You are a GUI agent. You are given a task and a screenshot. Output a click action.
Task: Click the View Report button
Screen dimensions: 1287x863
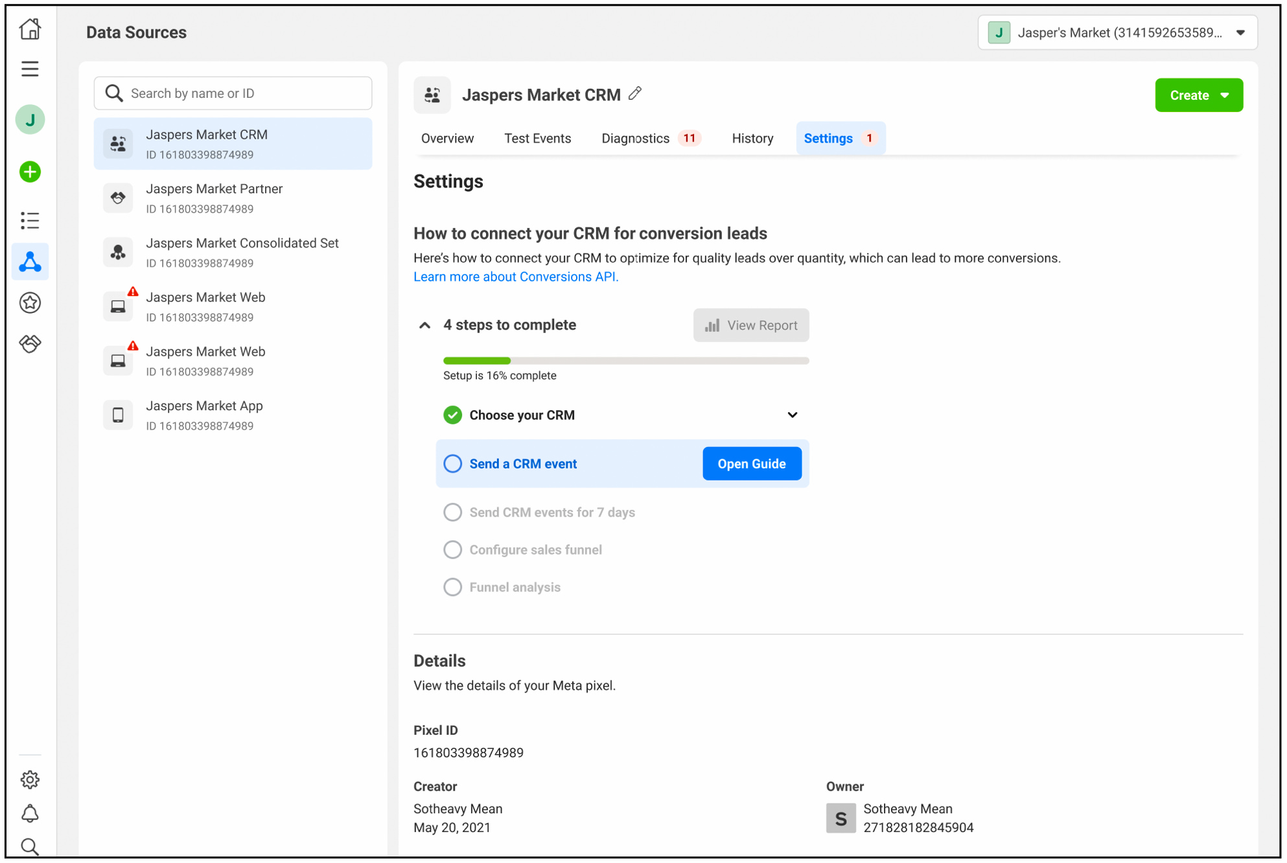click(x=751, y=325)
